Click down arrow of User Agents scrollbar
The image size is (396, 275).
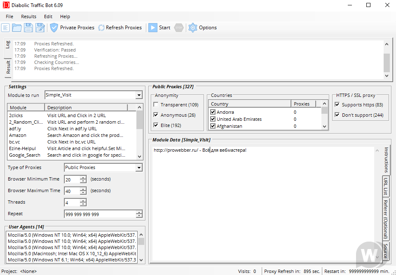pos(141,260)
